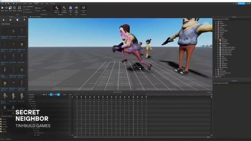Click the orange figure icon beside Accessory Fitting Tool

tap(64, 9)
